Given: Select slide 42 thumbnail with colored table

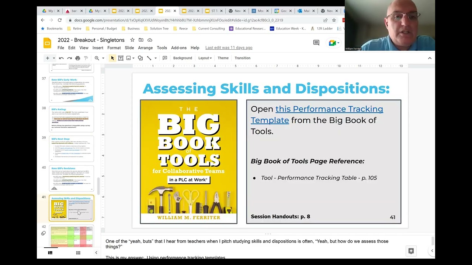Looking at the screenshot, I should tap(72, 236).
